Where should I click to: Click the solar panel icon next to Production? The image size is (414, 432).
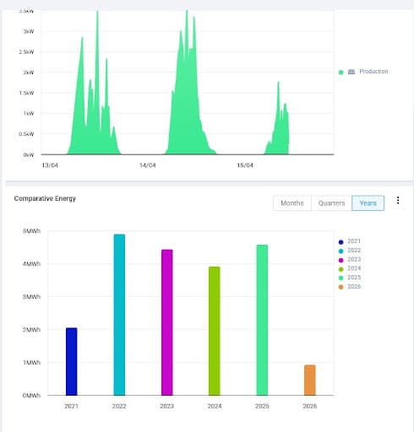[x=351, y=72]
